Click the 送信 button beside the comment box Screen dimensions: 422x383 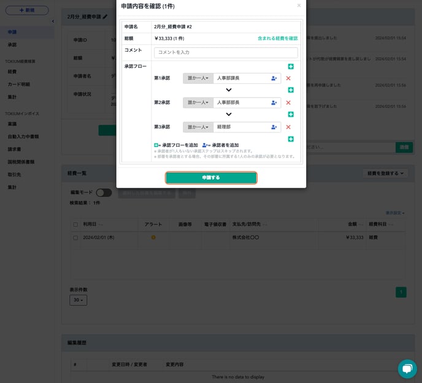pos(404,148)
